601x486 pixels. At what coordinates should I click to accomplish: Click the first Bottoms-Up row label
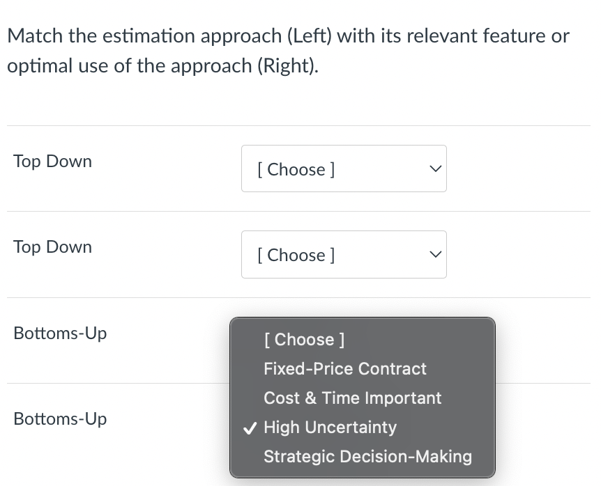click(x=60, y=333)
